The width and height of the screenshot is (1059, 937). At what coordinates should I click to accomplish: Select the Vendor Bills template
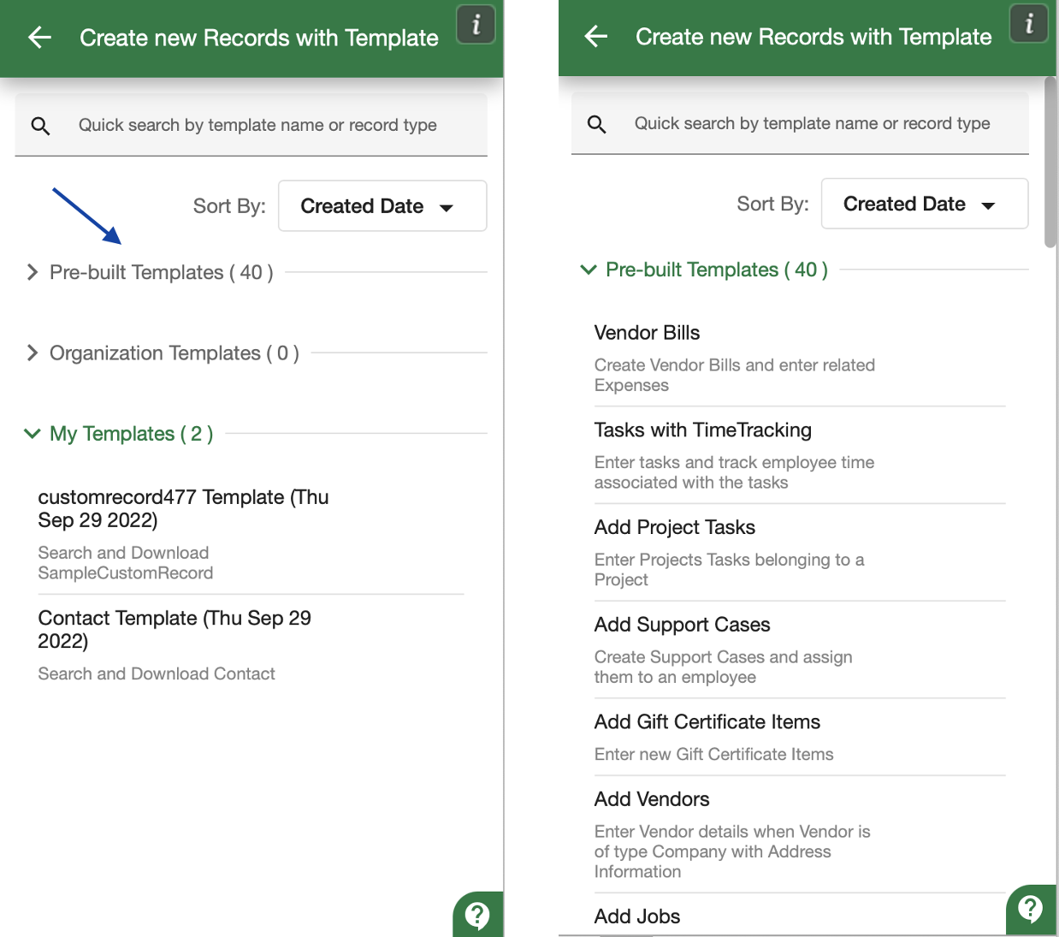[x=647, y=333]
